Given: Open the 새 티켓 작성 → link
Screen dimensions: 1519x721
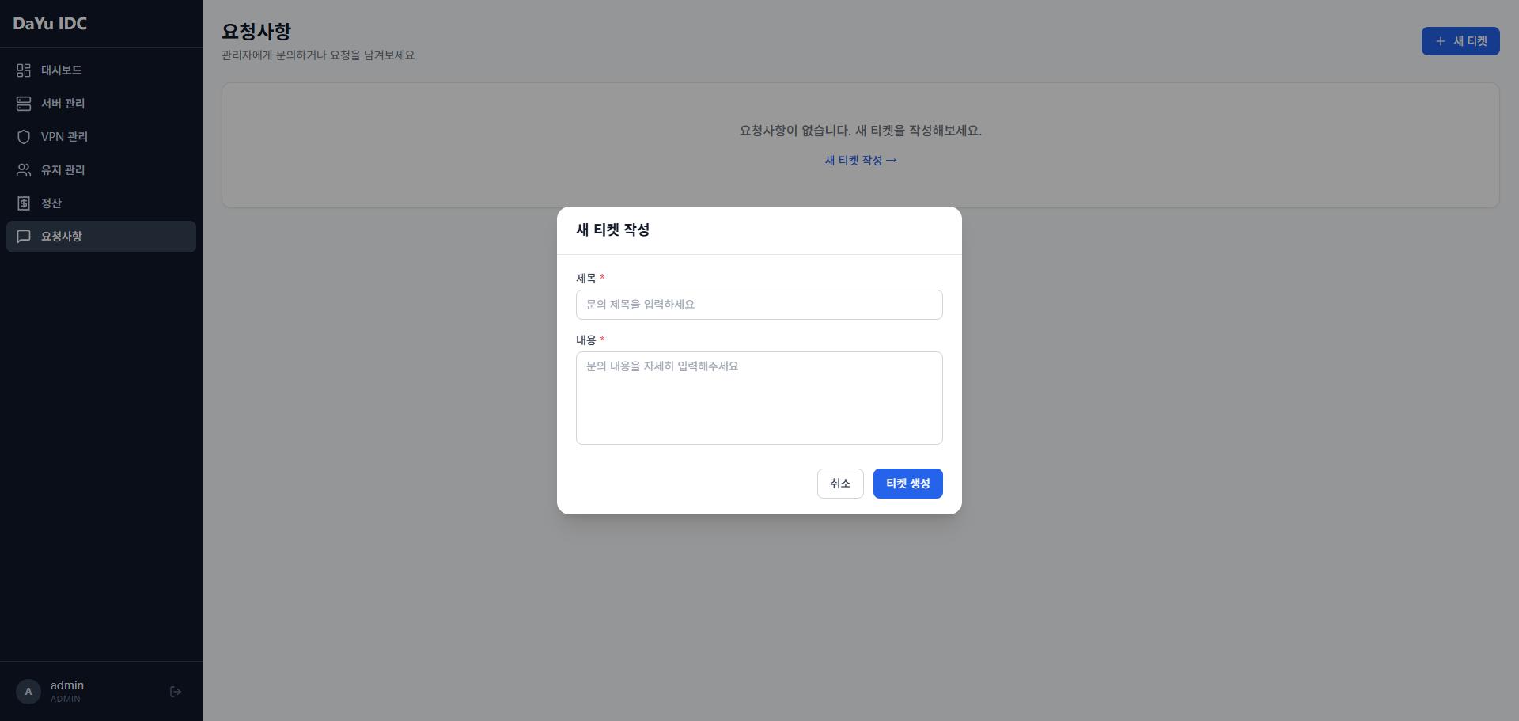Looking at the screenshot, I should pyautogui.click(x=861, y=160).
